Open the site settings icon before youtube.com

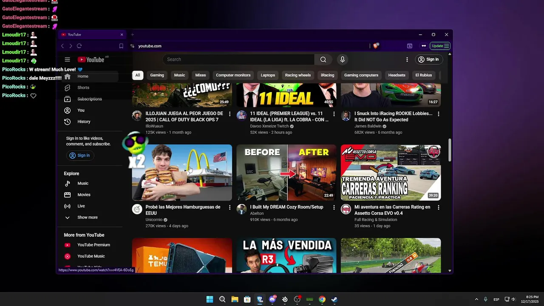133,46
